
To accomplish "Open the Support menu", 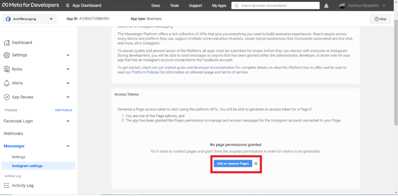I will 195,5.
